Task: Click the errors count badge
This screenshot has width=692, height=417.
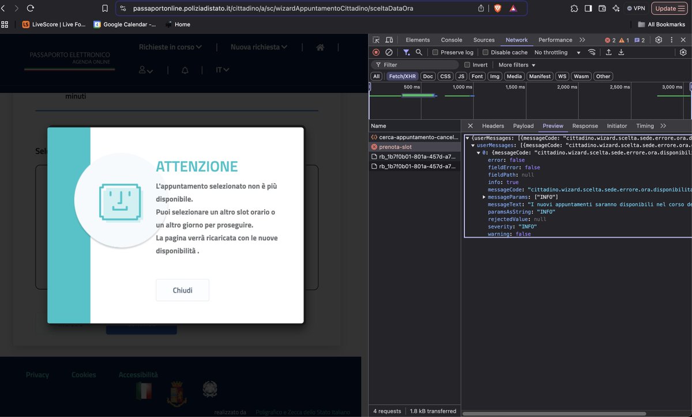Action: (x=610, y=40)
